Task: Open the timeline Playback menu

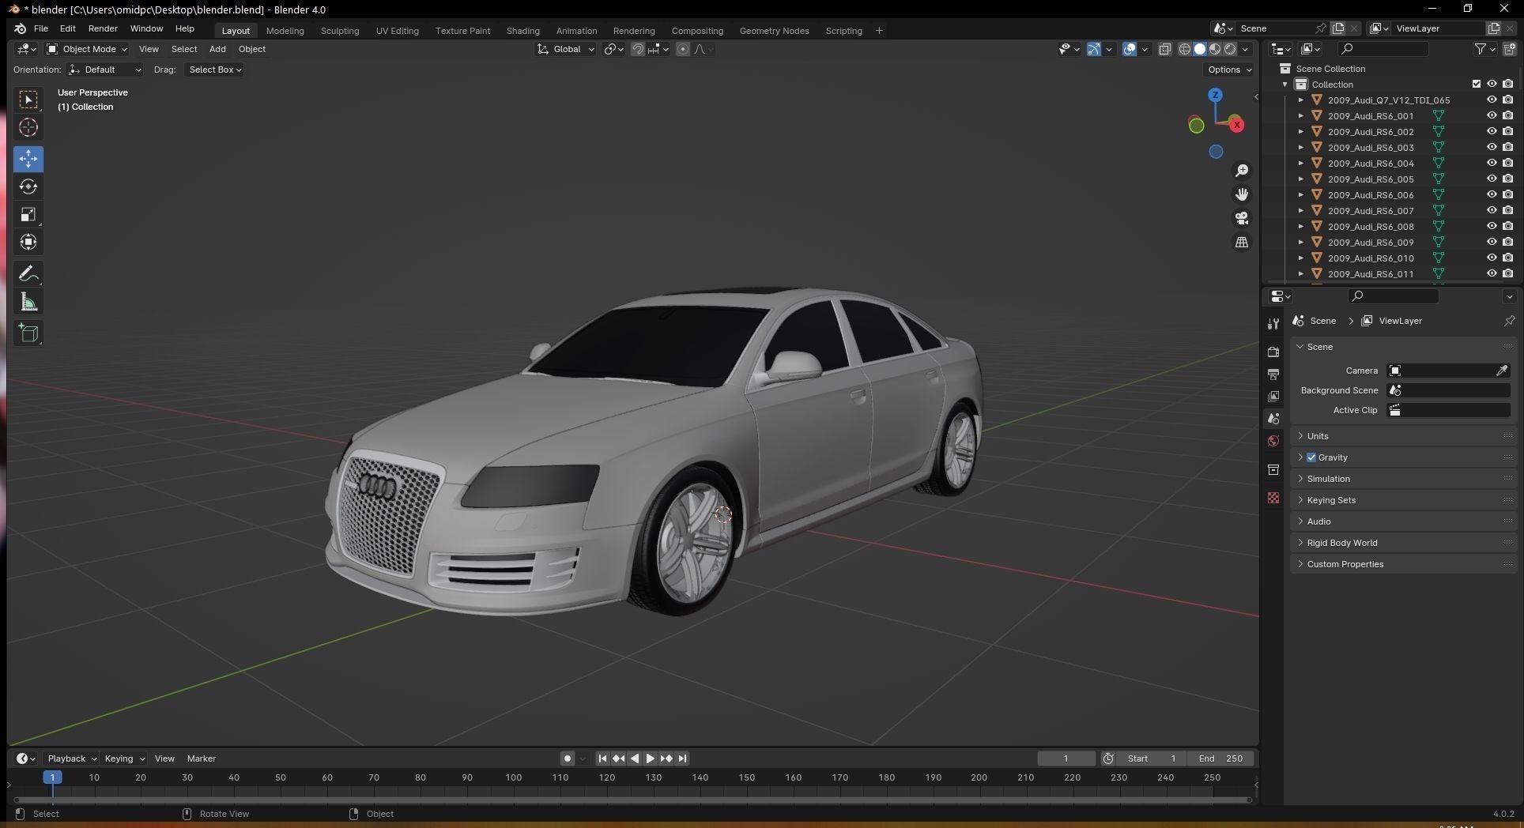Action: tap(71, 758)
